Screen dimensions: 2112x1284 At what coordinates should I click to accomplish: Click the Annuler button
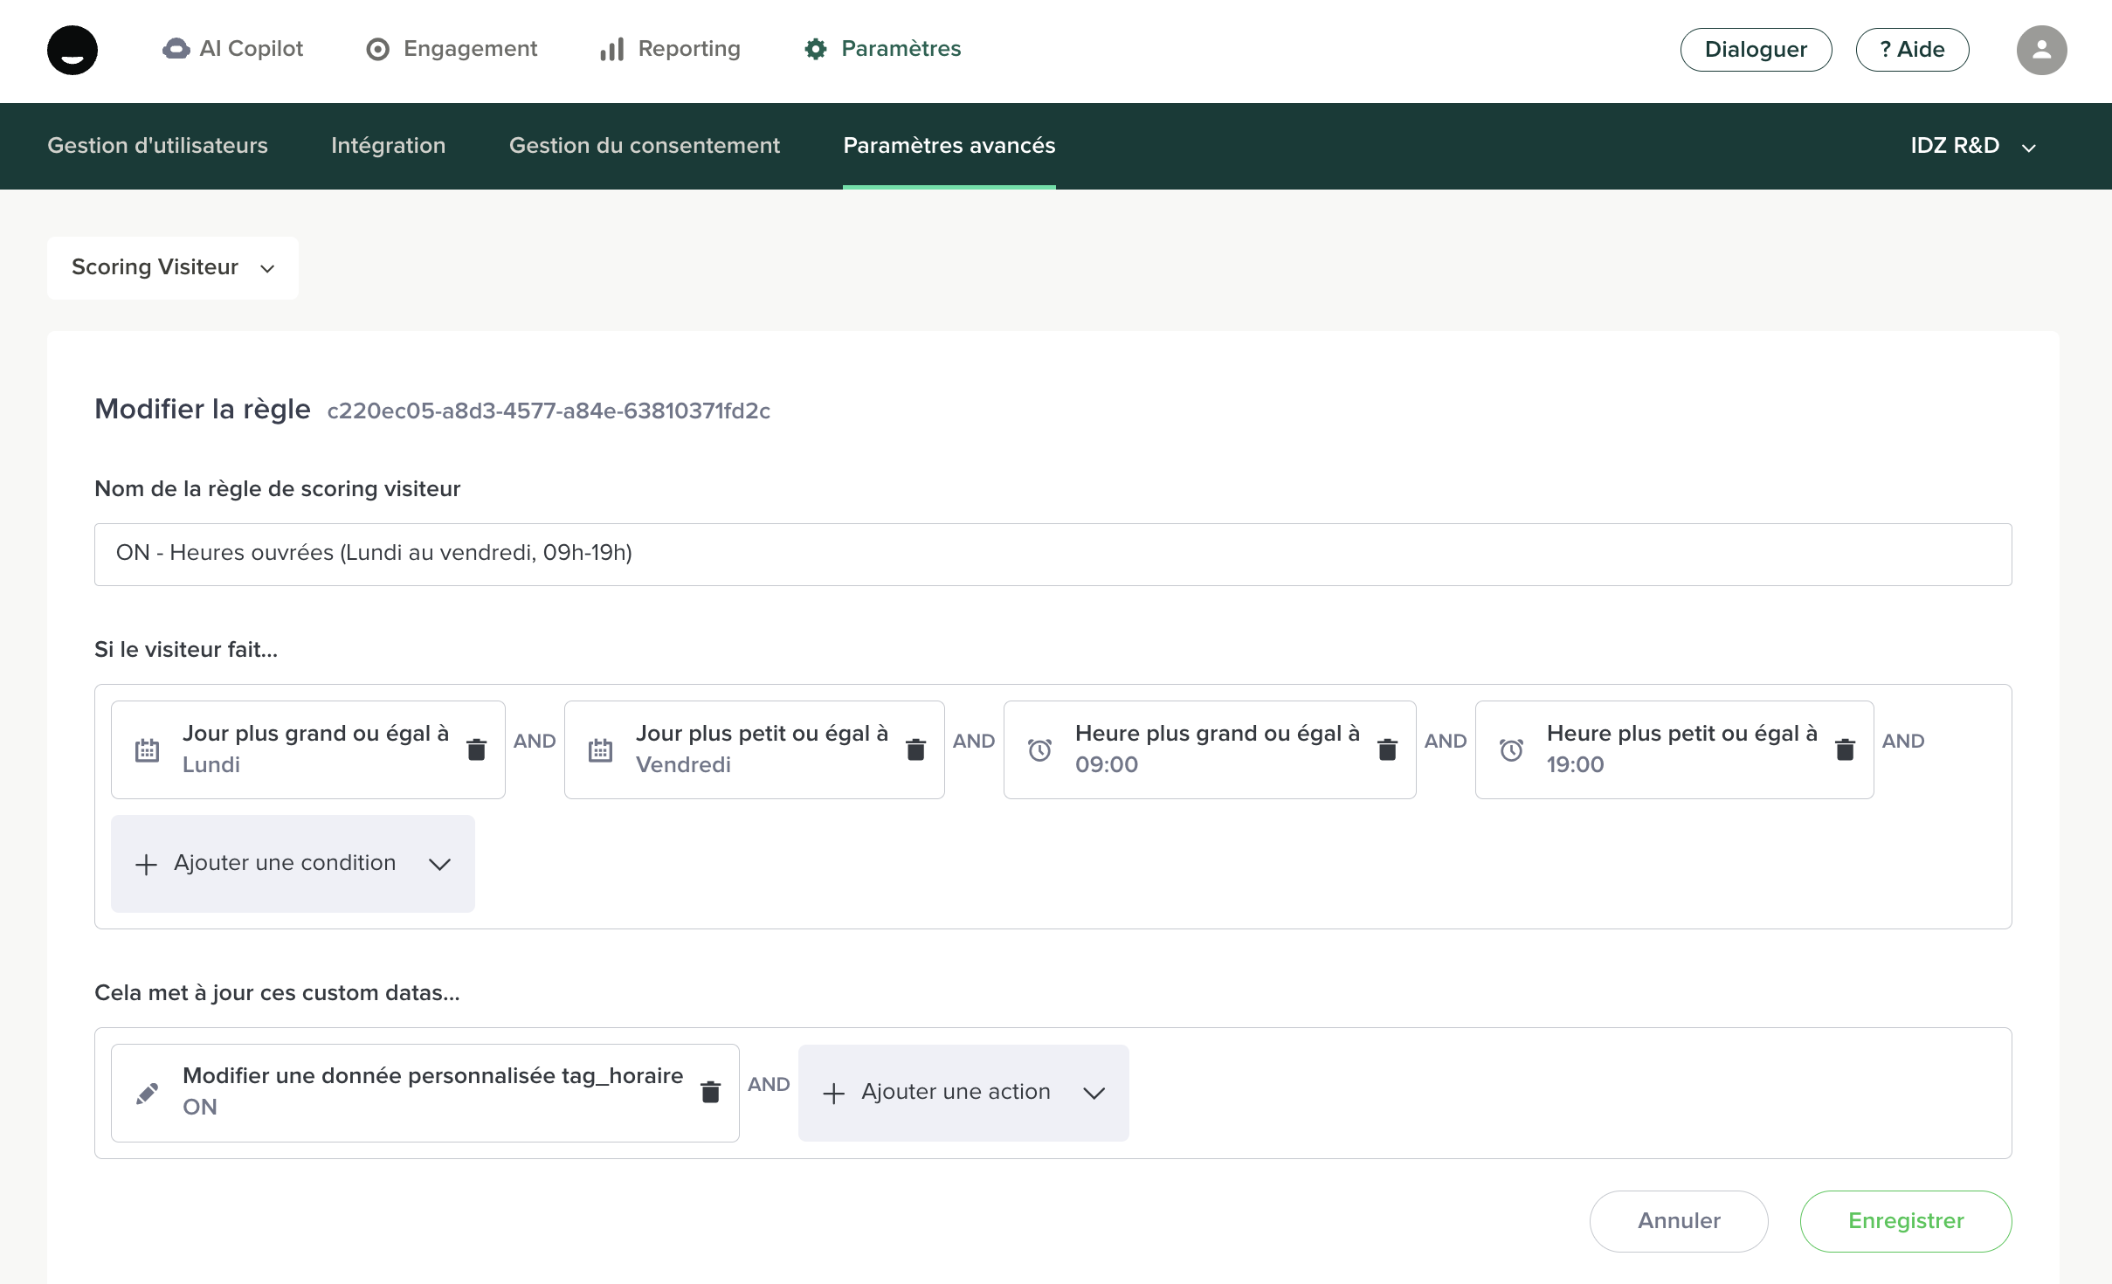(1678, 1220)
